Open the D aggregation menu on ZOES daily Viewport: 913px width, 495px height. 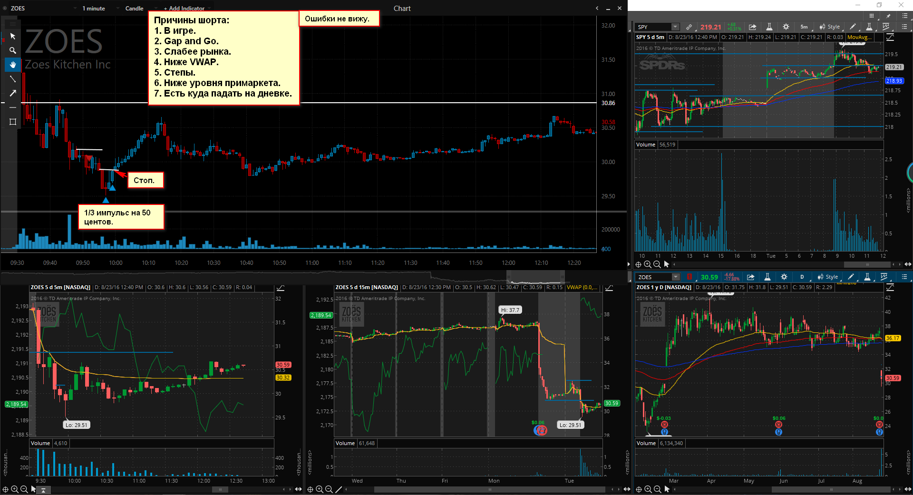click(802, 277)
